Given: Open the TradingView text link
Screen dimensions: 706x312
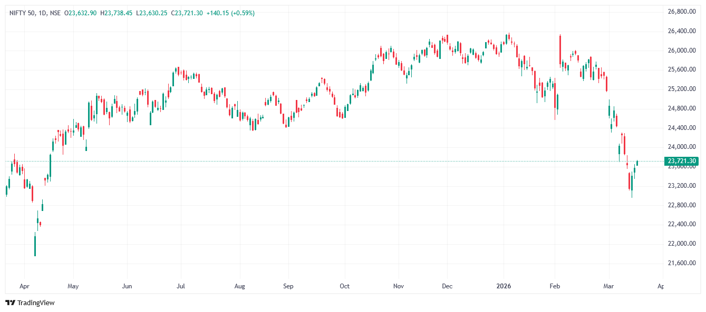Looking at the screenshot, I should [36, 303].
